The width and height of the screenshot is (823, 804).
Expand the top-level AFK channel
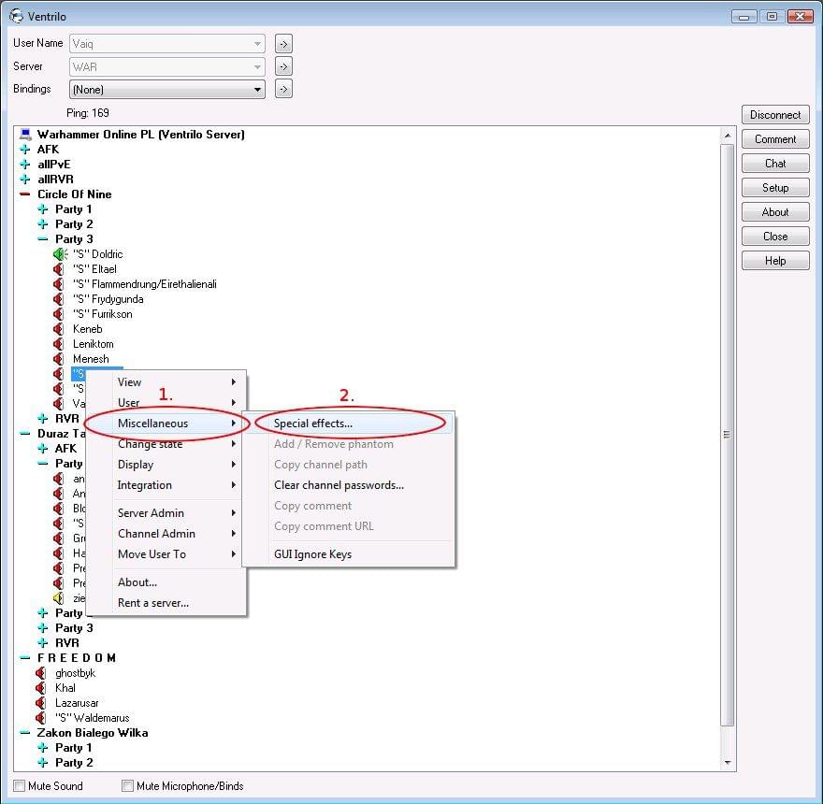24,150
